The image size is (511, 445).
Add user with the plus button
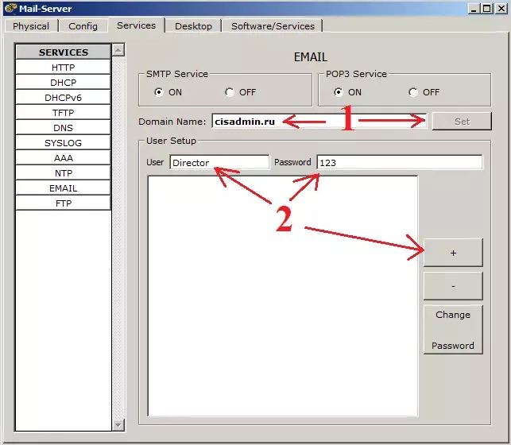pyautogui.click(x=453, y=253)
